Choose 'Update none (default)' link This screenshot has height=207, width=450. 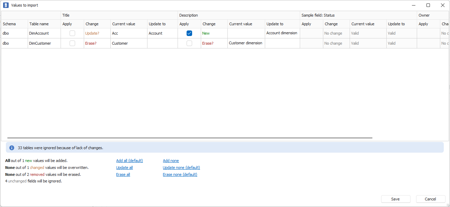click(181, 168)
